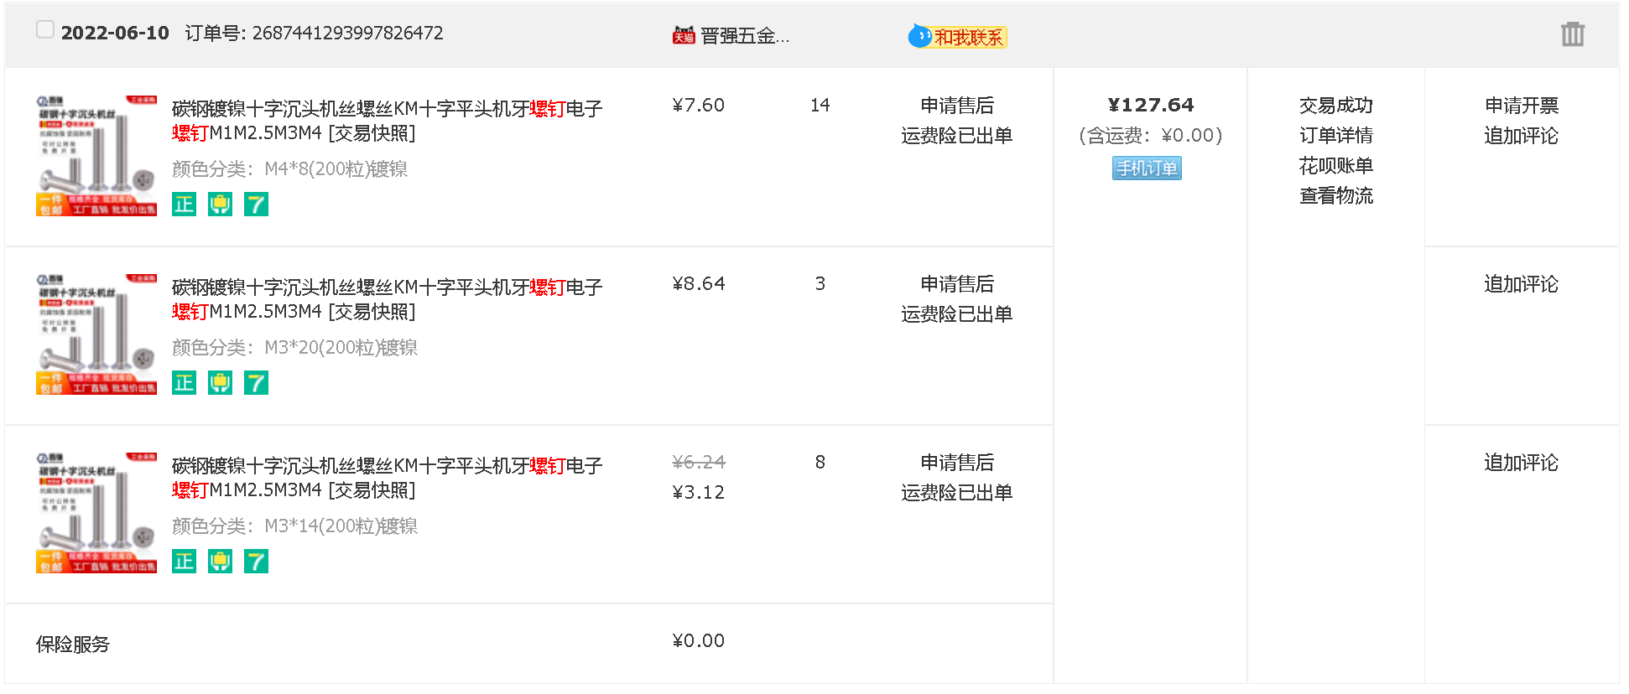Screen dimensions: 1629x694
Task: Tick the checkbox for the 2022-06-10 order
Action: [x=45, y=30]
